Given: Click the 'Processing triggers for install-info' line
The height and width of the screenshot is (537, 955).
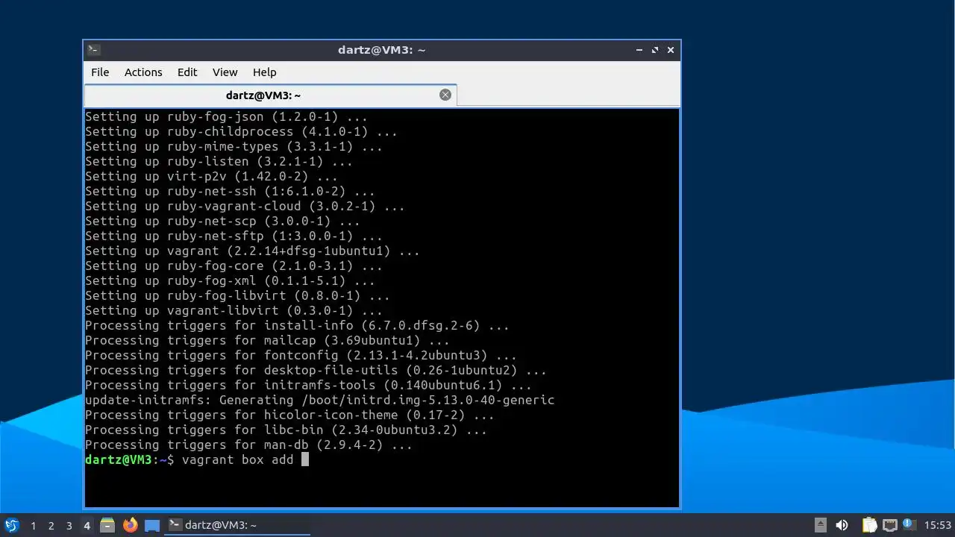Looking at the screenshot, I should (297, 325).
